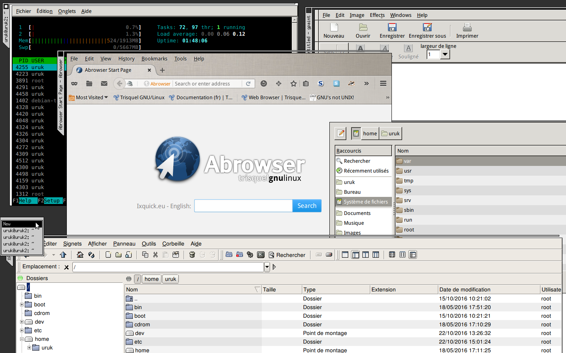Viewport: 566px width, 353px height.
Task: Expand dev folder in Dossiers tree
Action: coord(22,322)
